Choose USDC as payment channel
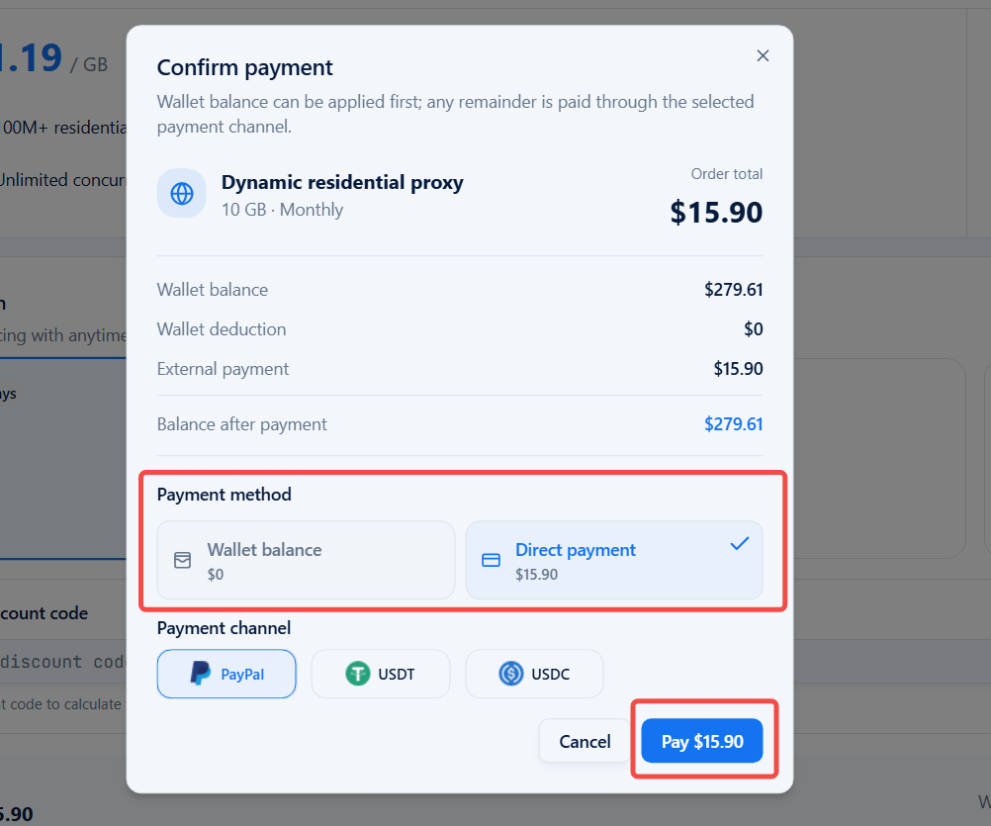991x826 pixels. [534, 674]
